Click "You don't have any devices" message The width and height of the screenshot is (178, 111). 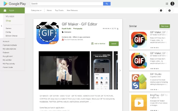point(73,40)
